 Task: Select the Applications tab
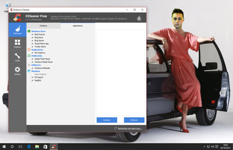point(78,26)
